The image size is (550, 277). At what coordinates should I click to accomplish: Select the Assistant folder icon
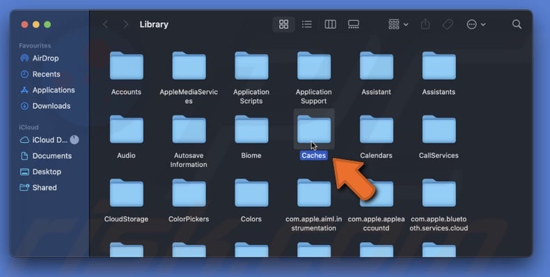coord(376,65)
